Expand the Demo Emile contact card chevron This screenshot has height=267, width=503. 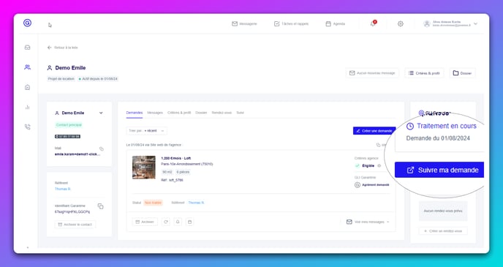click(x=101, y=113)
